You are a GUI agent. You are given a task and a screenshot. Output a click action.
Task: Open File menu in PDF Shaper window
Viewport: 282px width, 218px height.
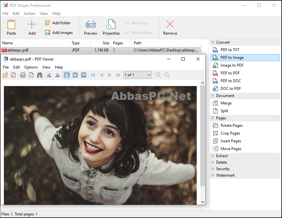pyautogui.click(x=5, y=14)
